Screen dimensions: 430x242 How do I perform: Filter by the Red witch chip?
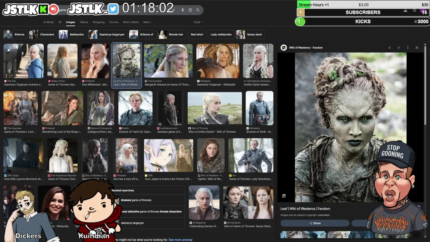(x=197, y=35)
